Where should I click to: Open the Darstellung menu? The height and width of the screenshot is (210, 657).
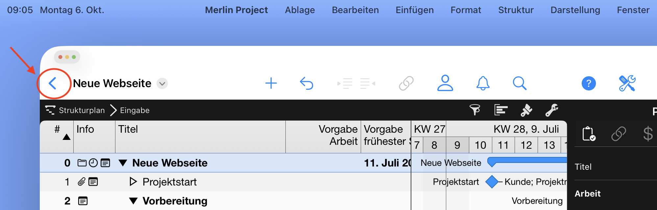[575, 10]
